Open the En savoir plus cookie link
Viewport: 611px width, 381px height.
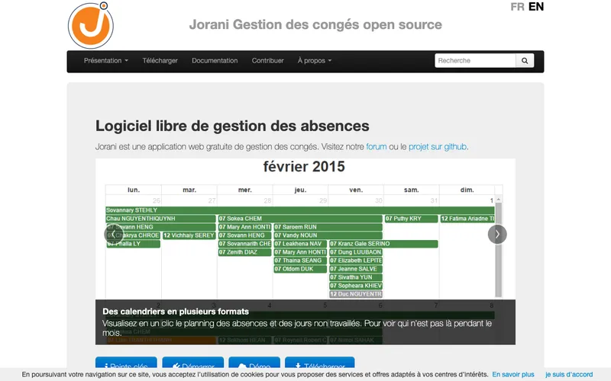[x=513, y=374]
